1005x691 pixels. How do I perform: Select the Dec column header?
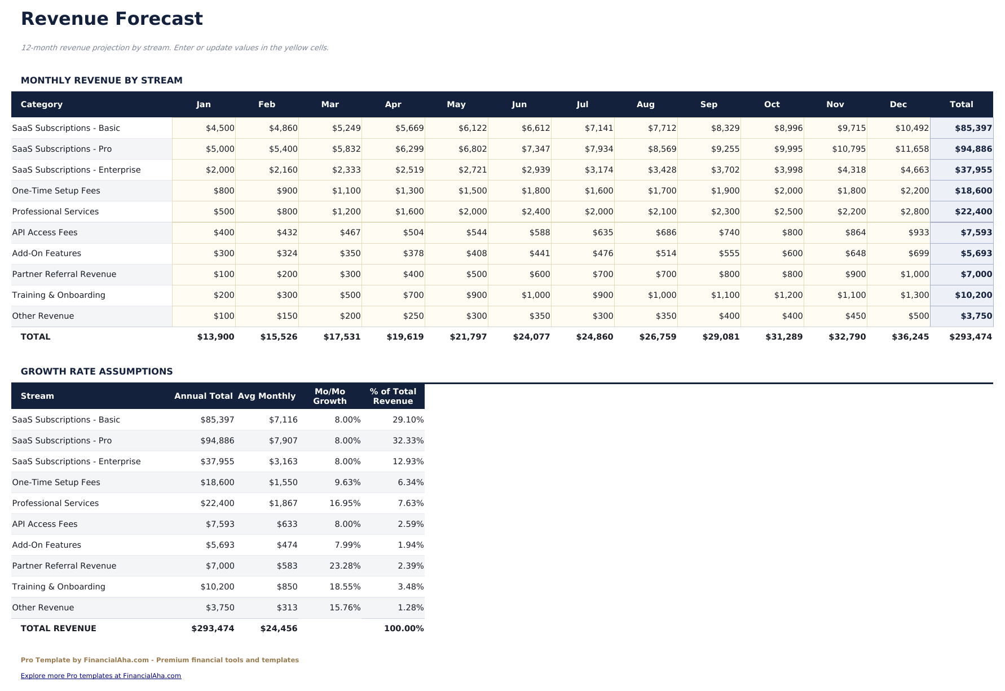pyautogui.click(x=898, y=104)
